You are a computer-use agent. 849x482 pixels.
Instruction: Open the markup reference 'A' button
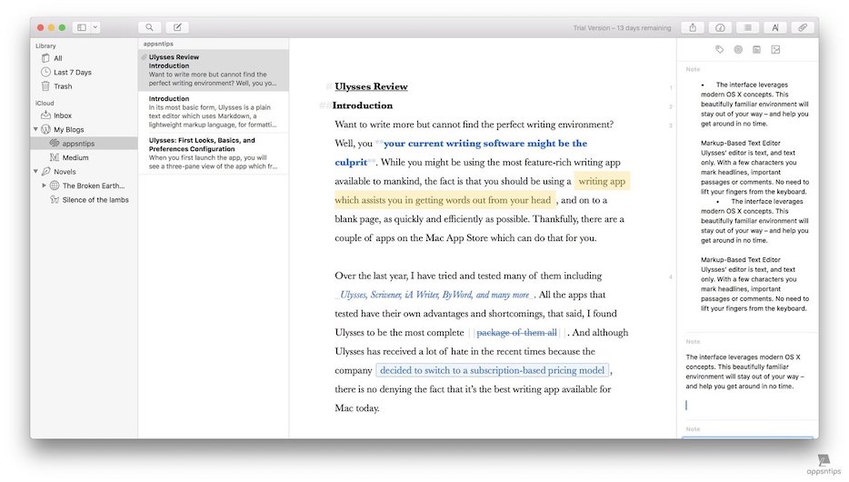(775, 27)
